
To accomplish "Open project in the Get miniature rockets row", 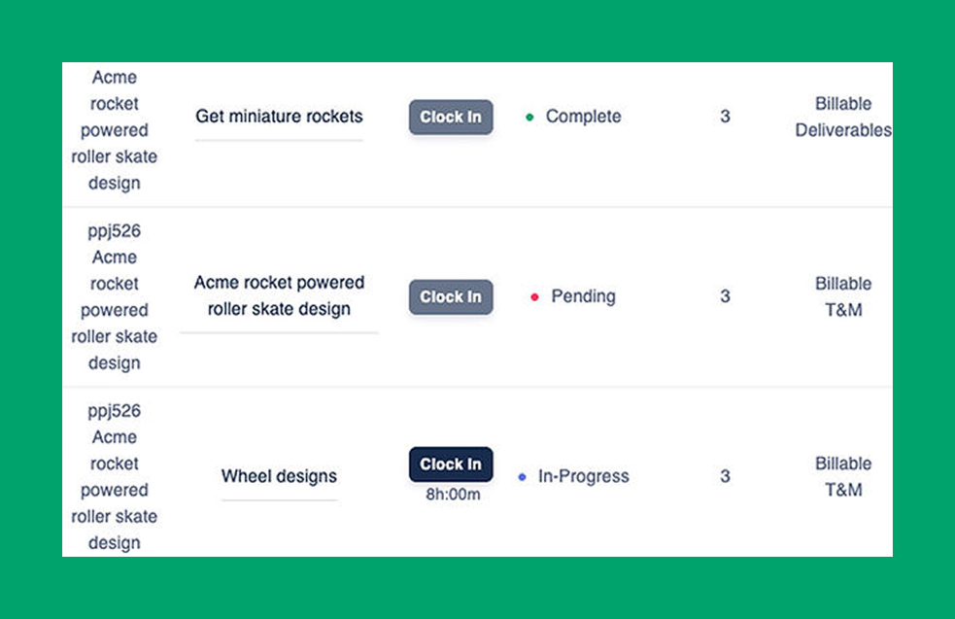I will (x=115, y=130).
